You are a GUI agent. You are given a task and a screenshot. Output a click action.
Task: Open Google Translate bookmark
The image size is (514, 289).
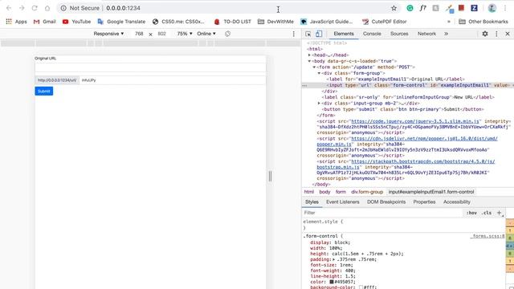tap(121, 22)
